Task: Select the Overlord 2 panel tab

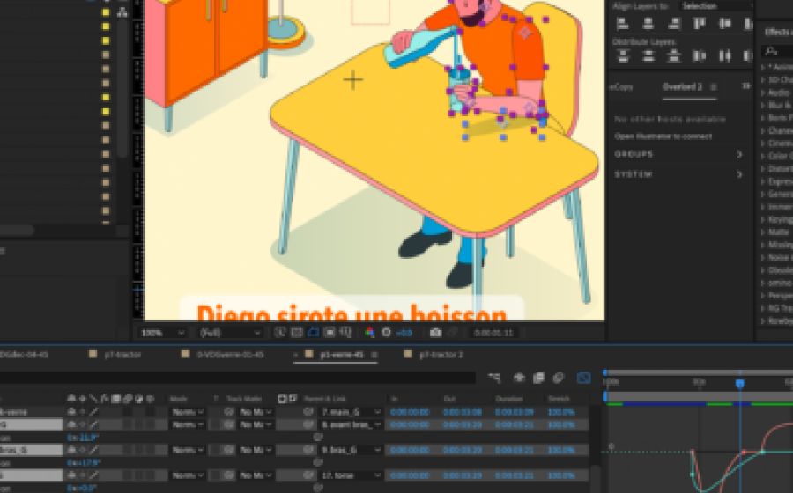Action: 682,87
